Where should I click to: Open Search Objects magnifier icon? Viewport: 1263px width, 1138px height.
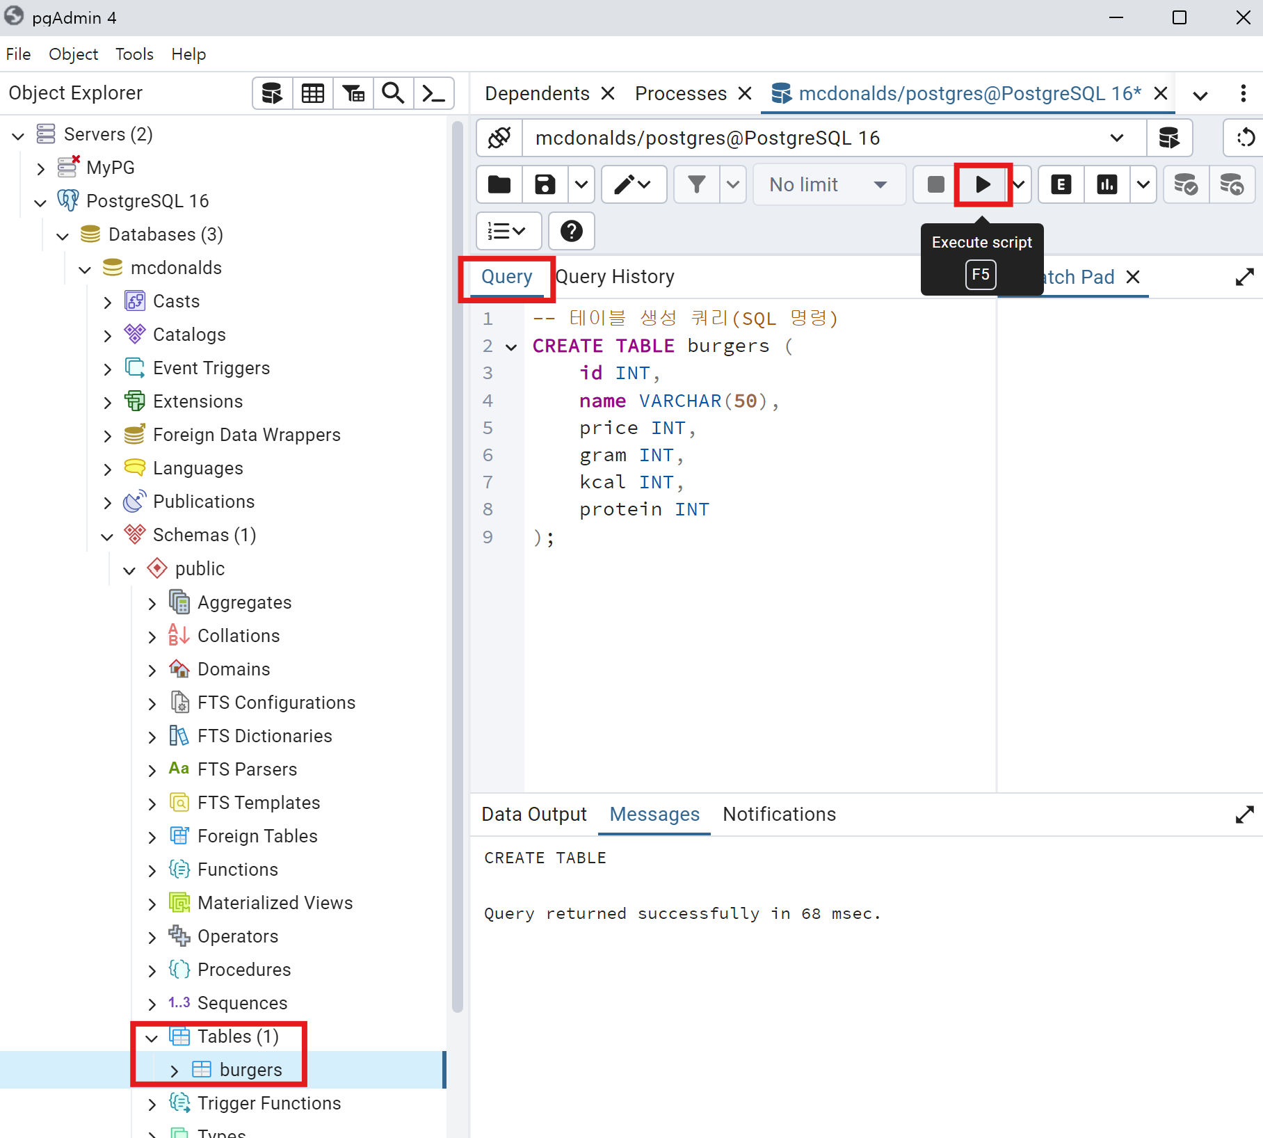point(394,93)
